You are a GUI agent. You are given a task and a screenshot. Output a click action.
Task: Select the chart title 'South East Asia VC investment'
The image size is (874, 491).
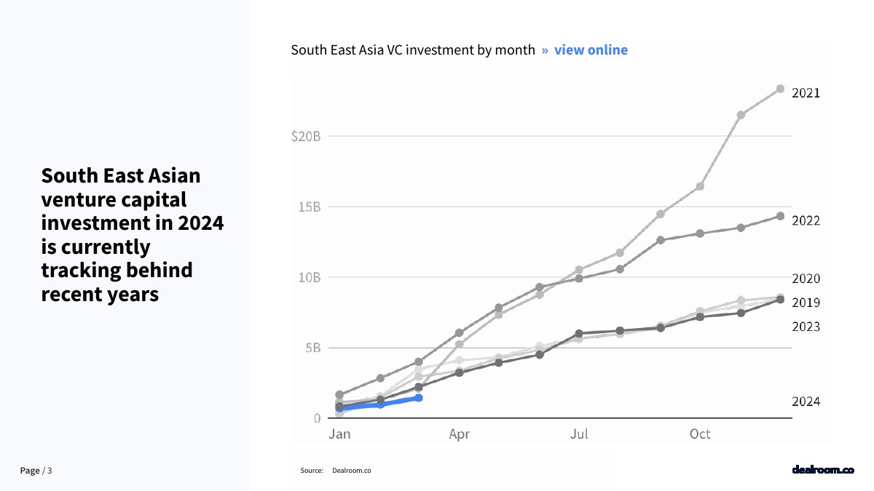pos(412,50)
